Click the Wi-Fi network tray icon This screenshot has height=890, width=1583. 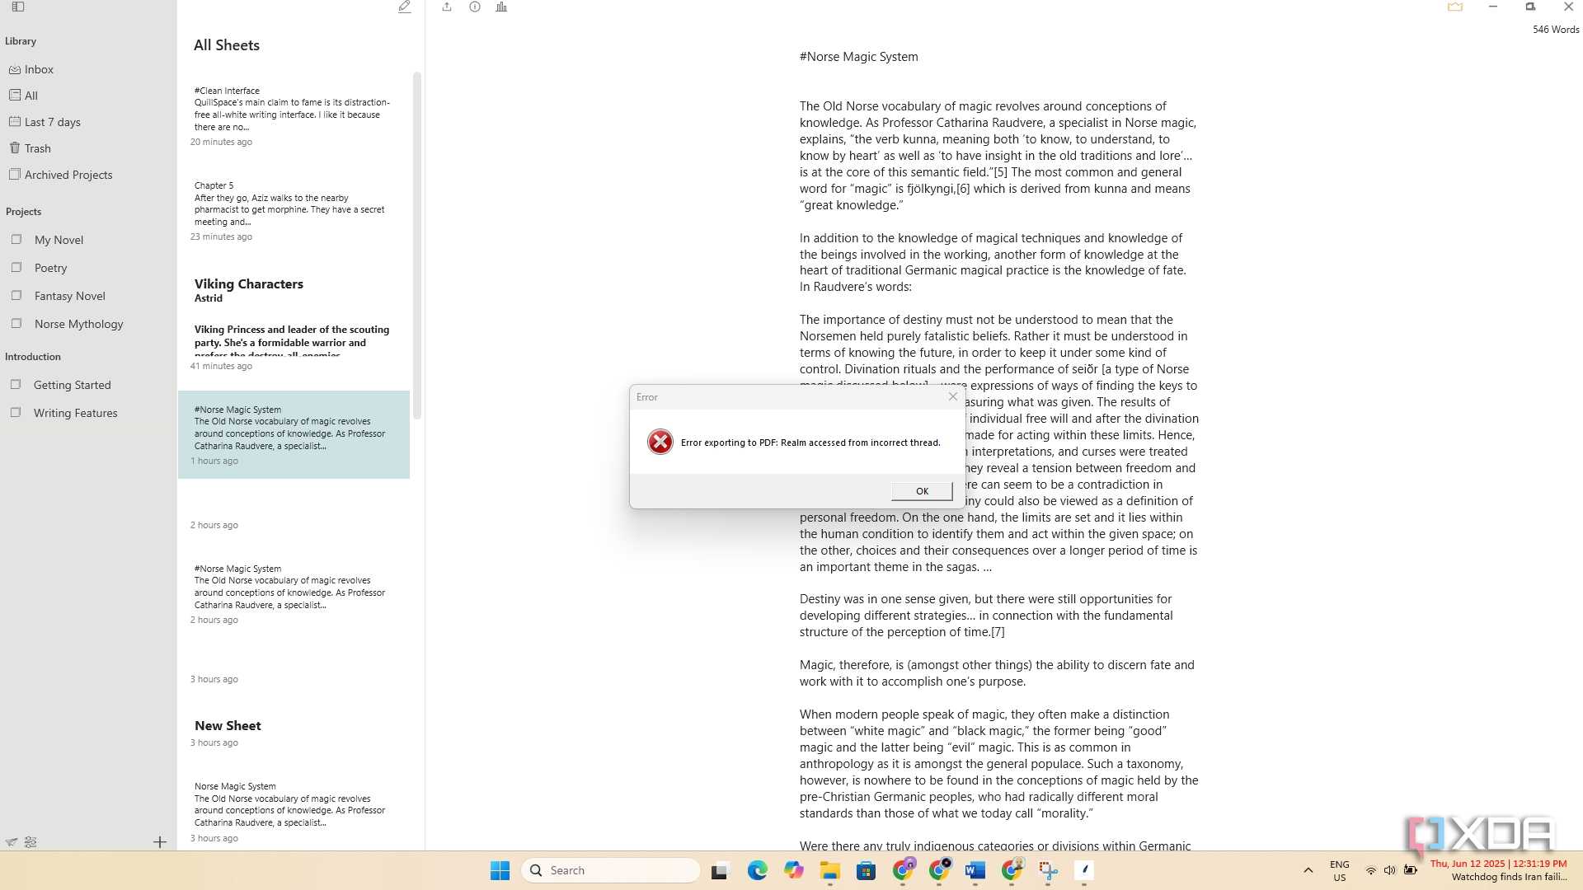point(1370,870)
